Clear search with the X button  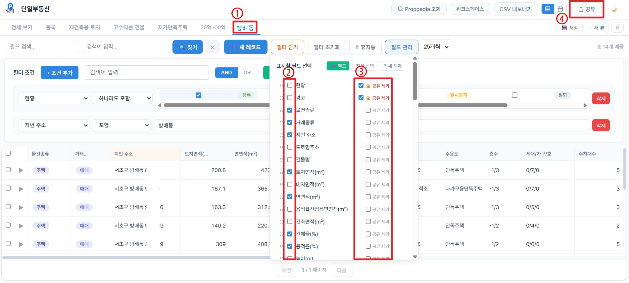pos(213,47)
